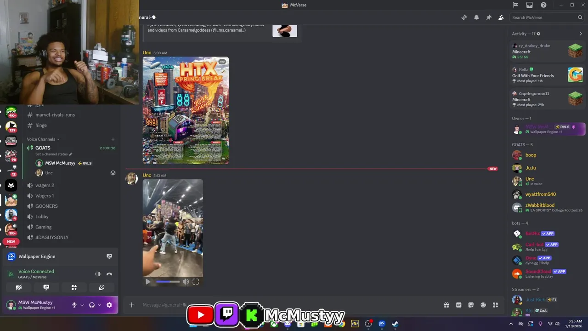Click the Search McVerse field

(x=547, y=17)
